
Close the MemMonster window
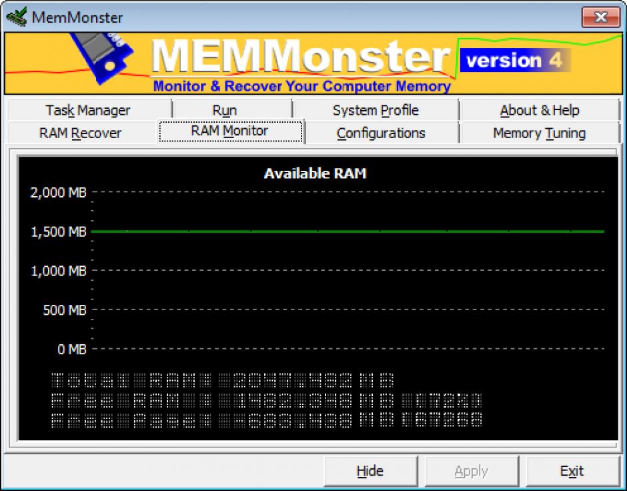(x=600, y=17)
